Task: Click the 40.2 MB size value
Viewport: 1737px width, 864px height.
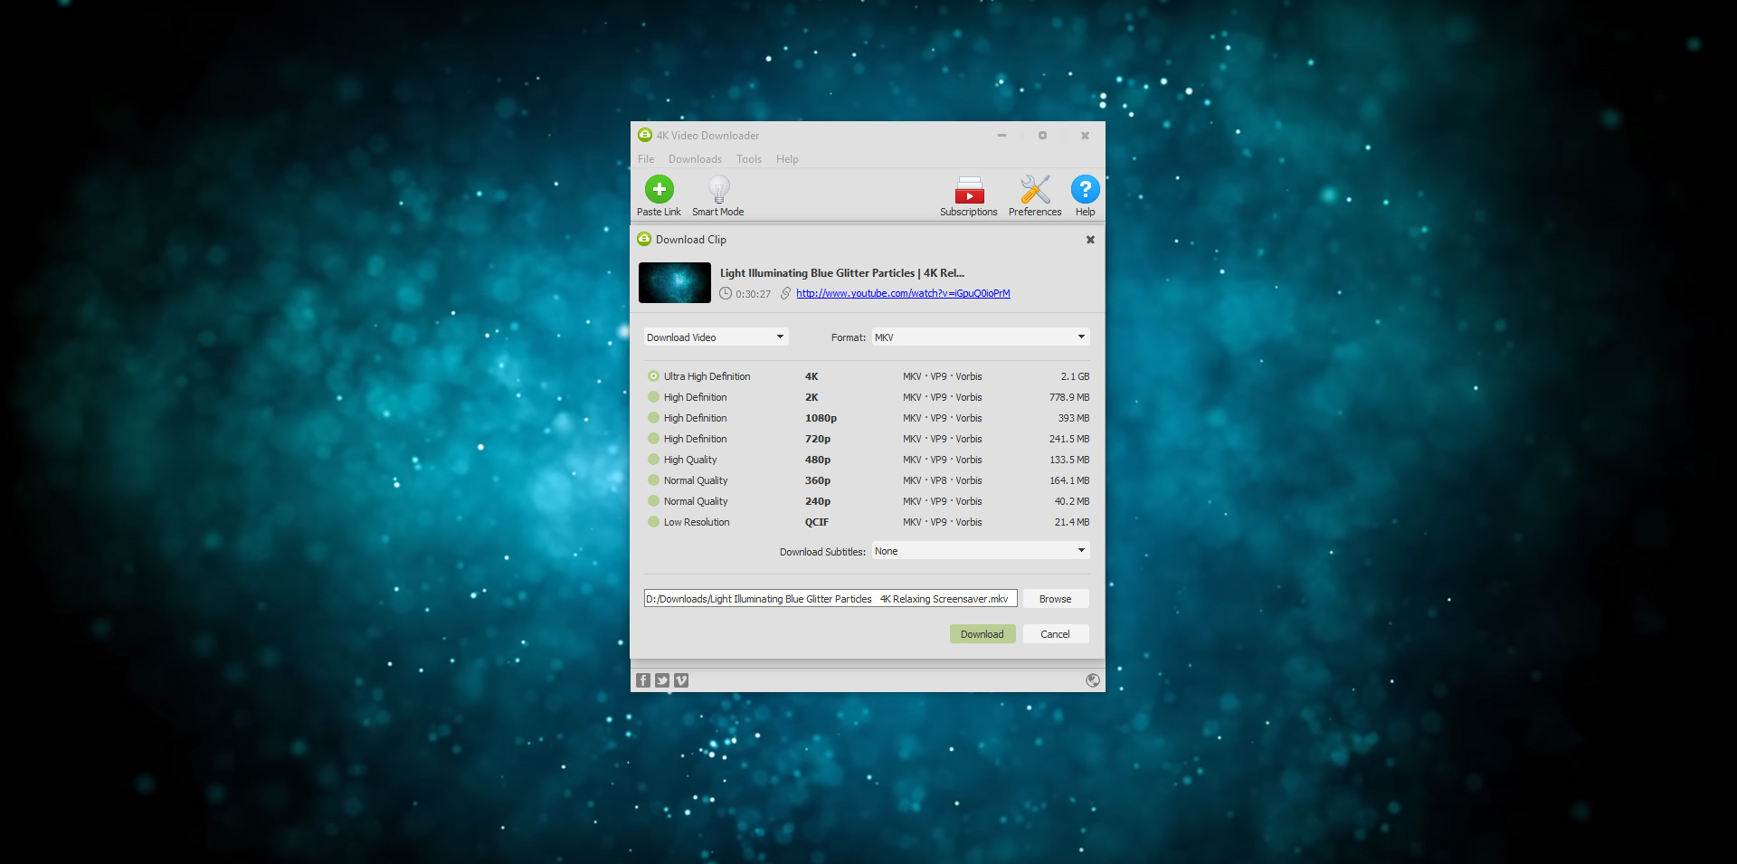Action: 1072,501
